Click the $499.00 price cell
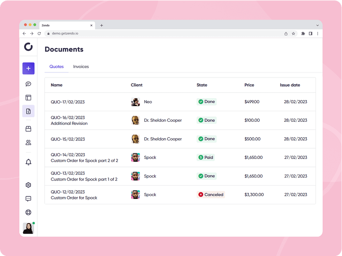The image size is (342, 256). (252, 102)
